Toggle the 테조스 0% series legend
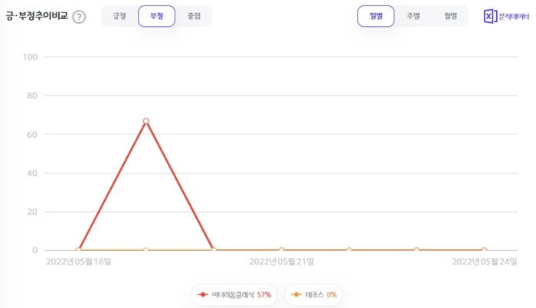 pos(314,294)
